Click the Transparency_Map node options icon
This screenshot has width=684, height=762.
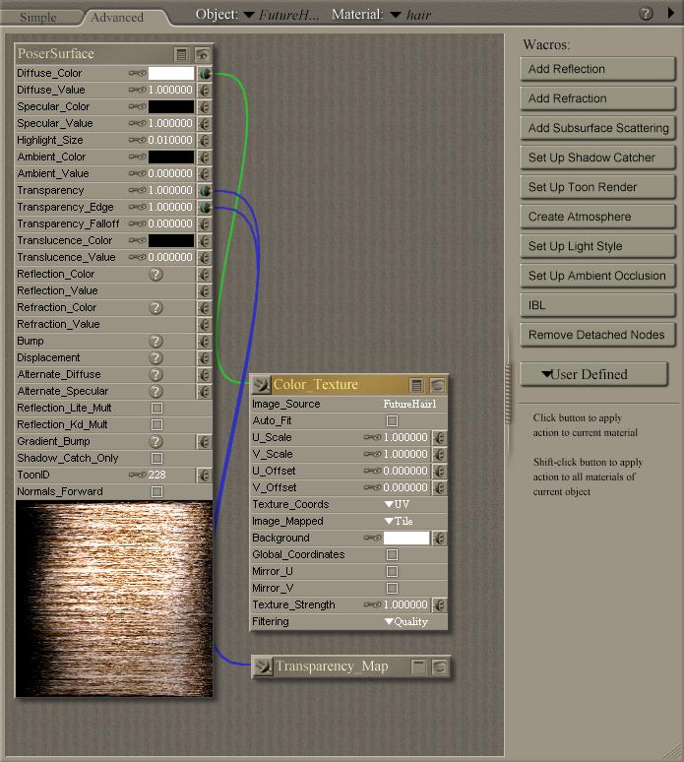tap(418, 667)
